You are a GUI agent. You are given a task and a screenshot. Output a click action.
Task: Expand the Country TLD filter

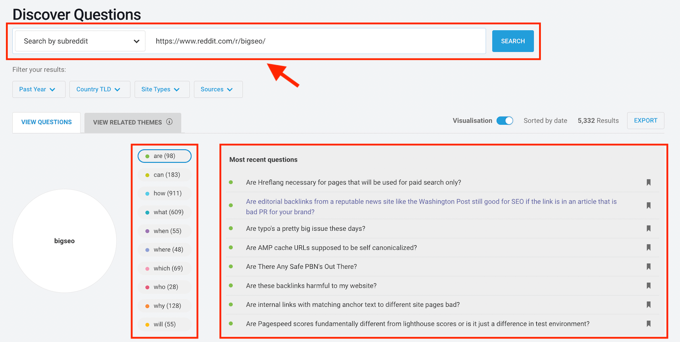(x=100, y=89)
